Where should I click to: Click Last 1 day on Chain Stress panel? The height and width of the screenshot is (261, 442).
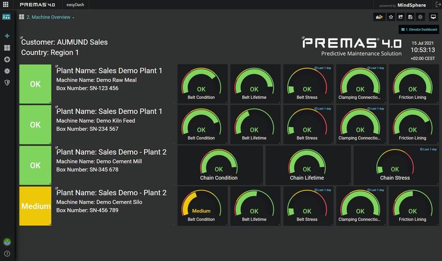428,149
